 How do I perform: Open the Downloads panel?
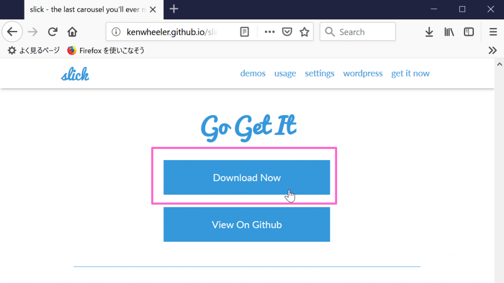pos(429,32)
